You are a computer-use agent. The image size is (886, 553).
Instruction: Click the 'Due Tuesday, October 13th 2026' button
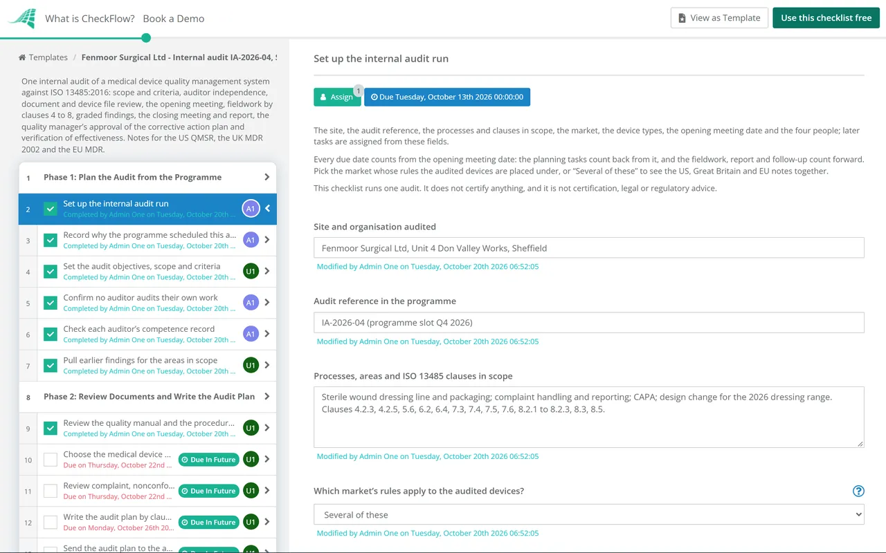(x=447, y=97)
